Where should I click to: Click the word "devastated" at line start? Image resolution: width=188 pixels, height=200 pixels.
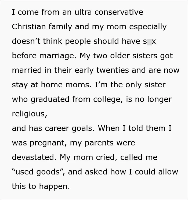tap(33, 157)
